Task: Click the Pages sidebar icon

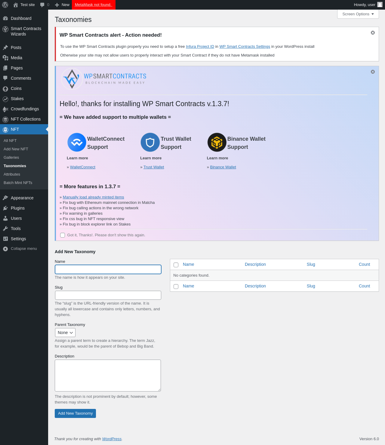Action: [5, 68]
